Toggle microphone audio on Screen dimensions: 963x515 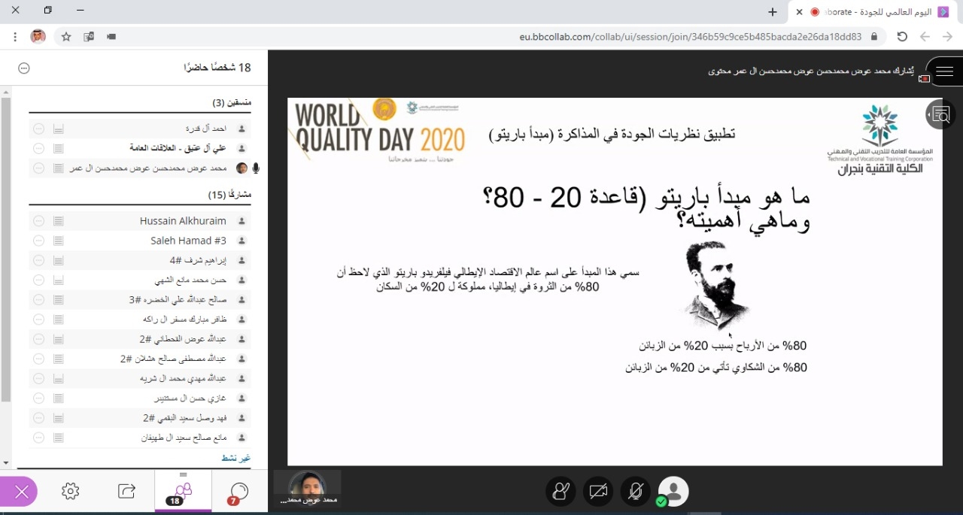pos(636,491)
